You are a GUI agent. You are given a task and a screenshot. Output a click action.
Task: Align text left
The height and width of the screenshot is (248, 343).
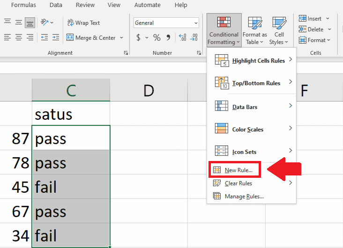[7, 37]
